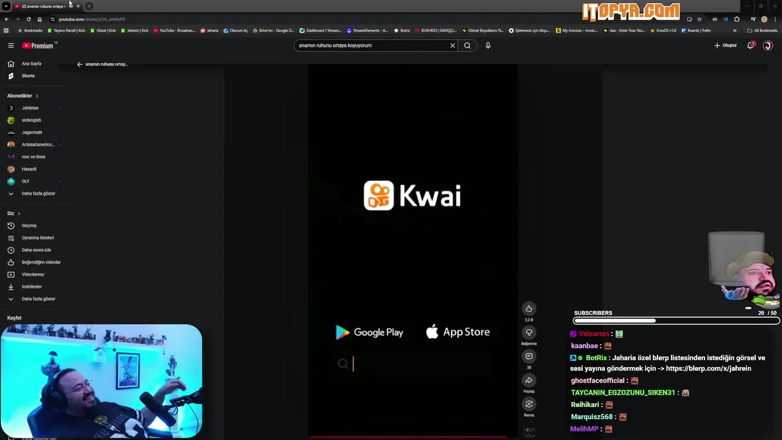782x440 pixels.
Task: Open the notifications bell
Action: point(751,45)
